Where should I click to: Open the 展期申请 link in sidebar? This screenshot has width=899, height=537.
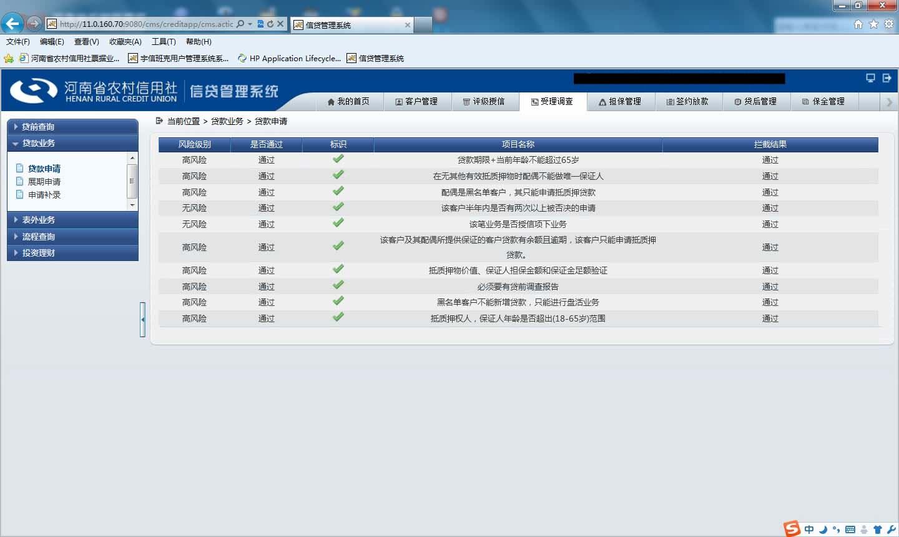[44, 182]
